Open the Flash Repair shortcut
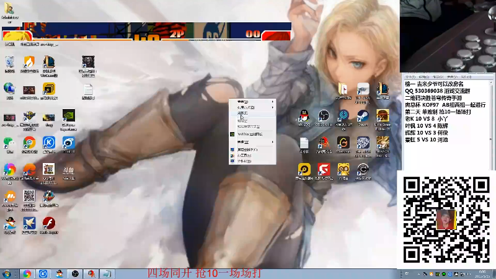 click(49, 225)
